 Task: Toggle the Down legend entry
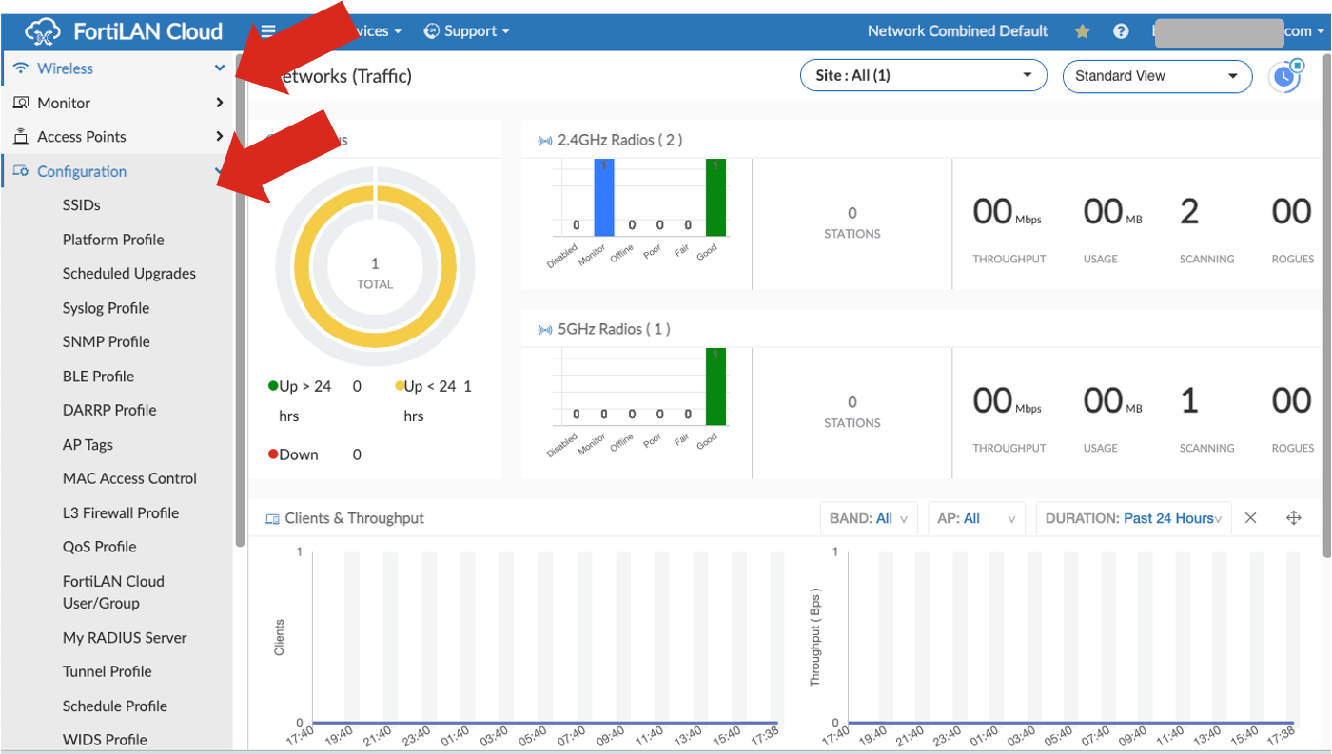click(x=293, y=454)
